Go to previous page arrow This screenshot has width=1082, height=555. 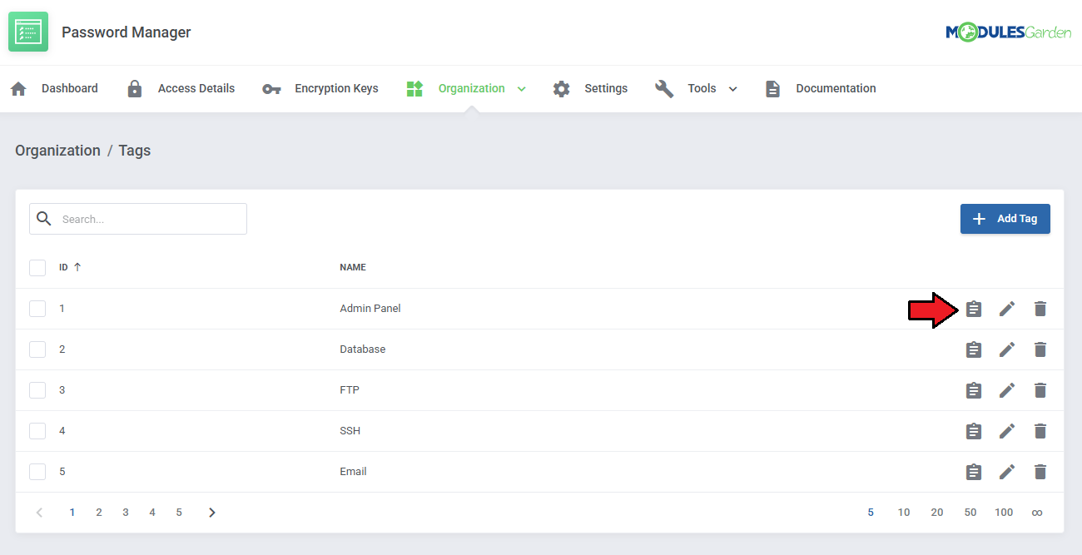pos(39,513)
